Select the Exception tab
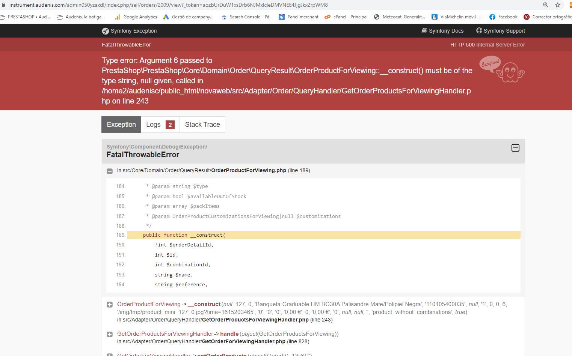The height and width of the screenshot is (356, 572). (121, 125)
